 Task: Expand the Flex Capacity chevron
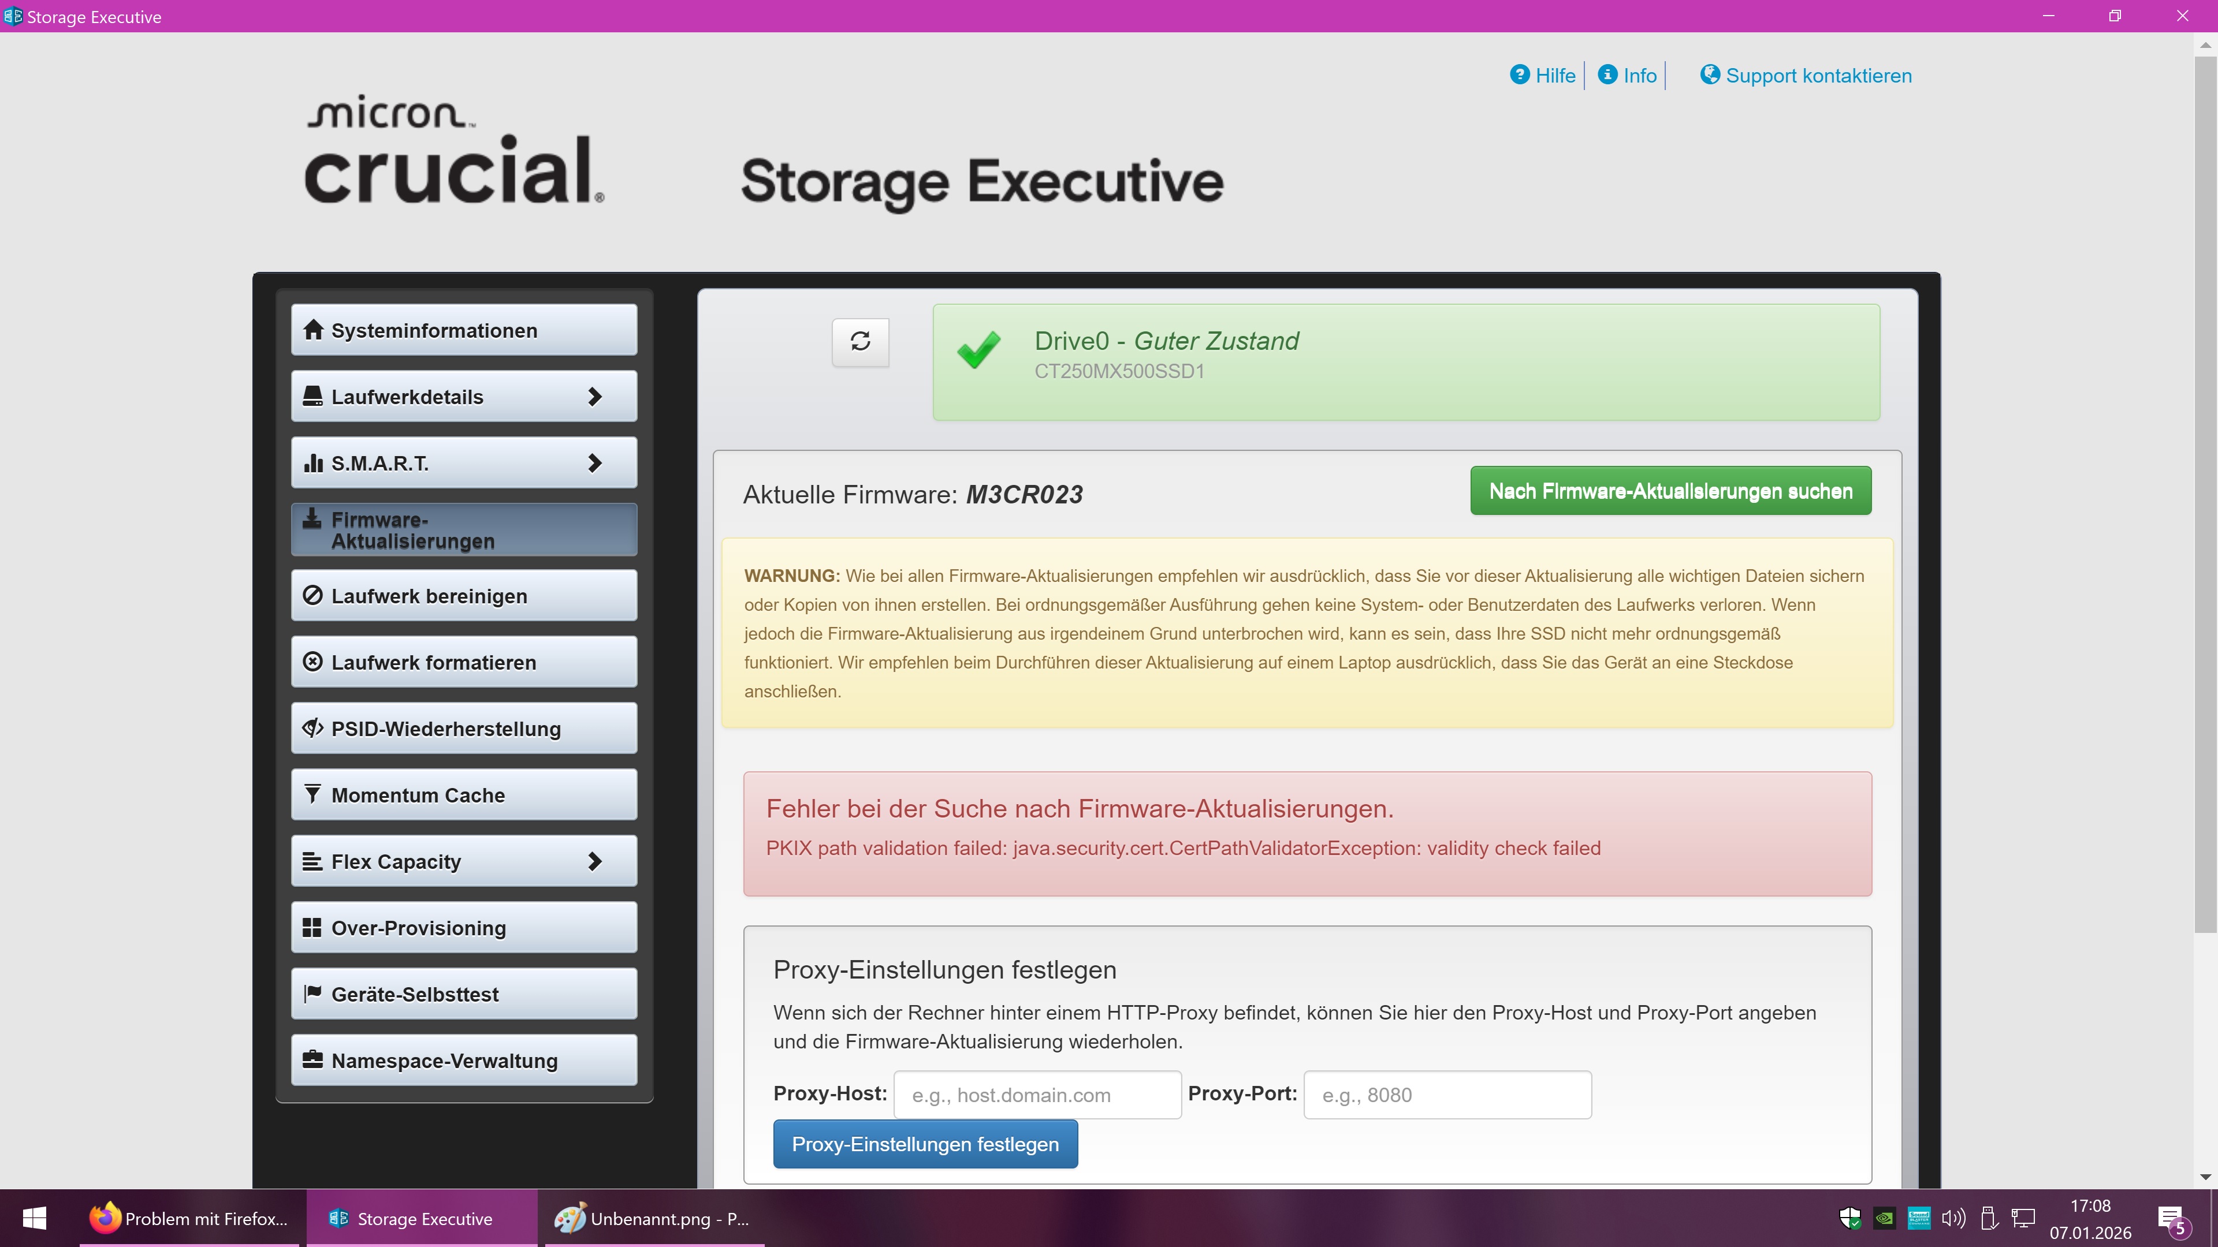(594, 861)
